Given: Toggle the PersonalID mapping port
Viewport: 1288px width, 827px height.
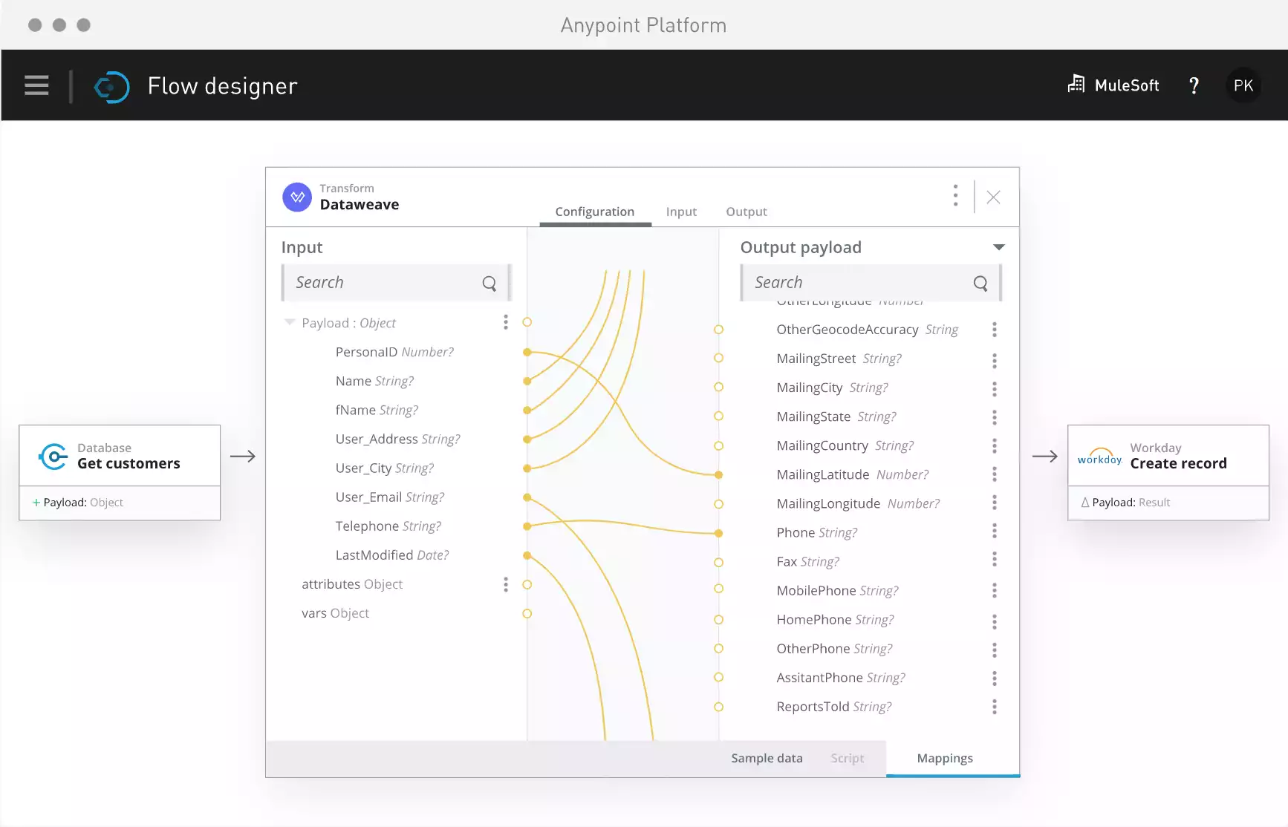Looking at the screenshot, I should coord(527,352).
